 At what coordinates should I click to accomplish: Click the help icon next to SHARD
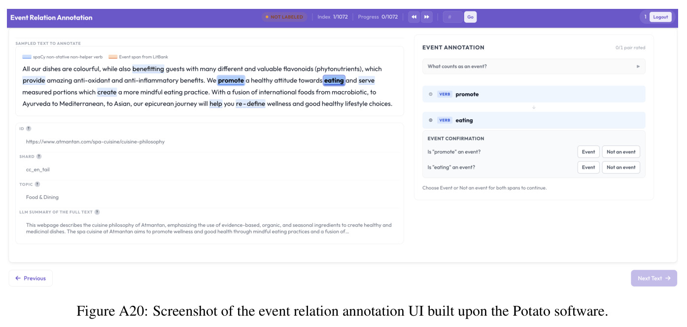(x=39, y=156)
